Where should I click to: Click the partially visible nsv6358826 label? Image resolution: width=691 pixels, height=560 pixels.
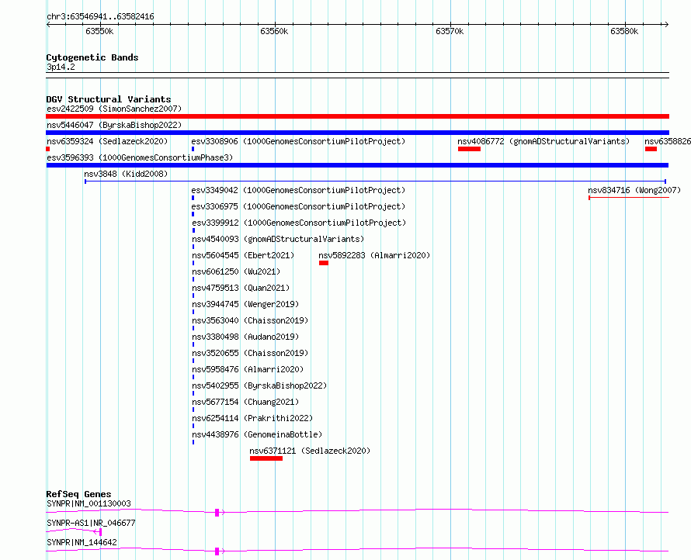[x=668, y=141]
